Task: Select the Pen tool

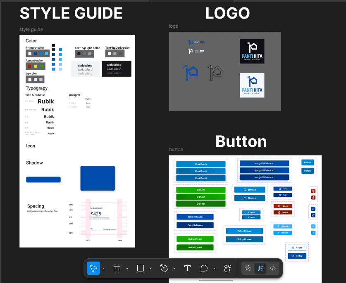Action: 164,268
